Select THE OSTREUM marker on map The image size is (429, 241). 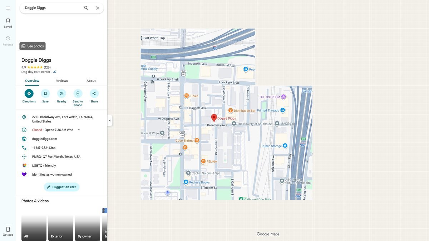coord(283,97)
